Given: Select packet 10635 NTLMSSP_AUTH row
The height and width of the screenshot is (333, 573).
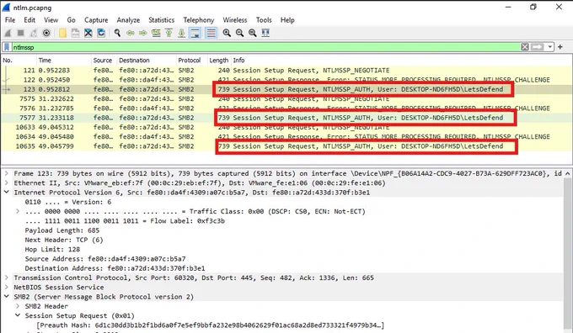Looking at the screenshot, I should (286, 146).
